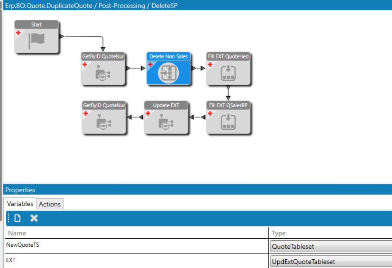Viewport: 392px width, 268px height.
Task: Click the Properties panel header
Action: (x=198, y=190)
